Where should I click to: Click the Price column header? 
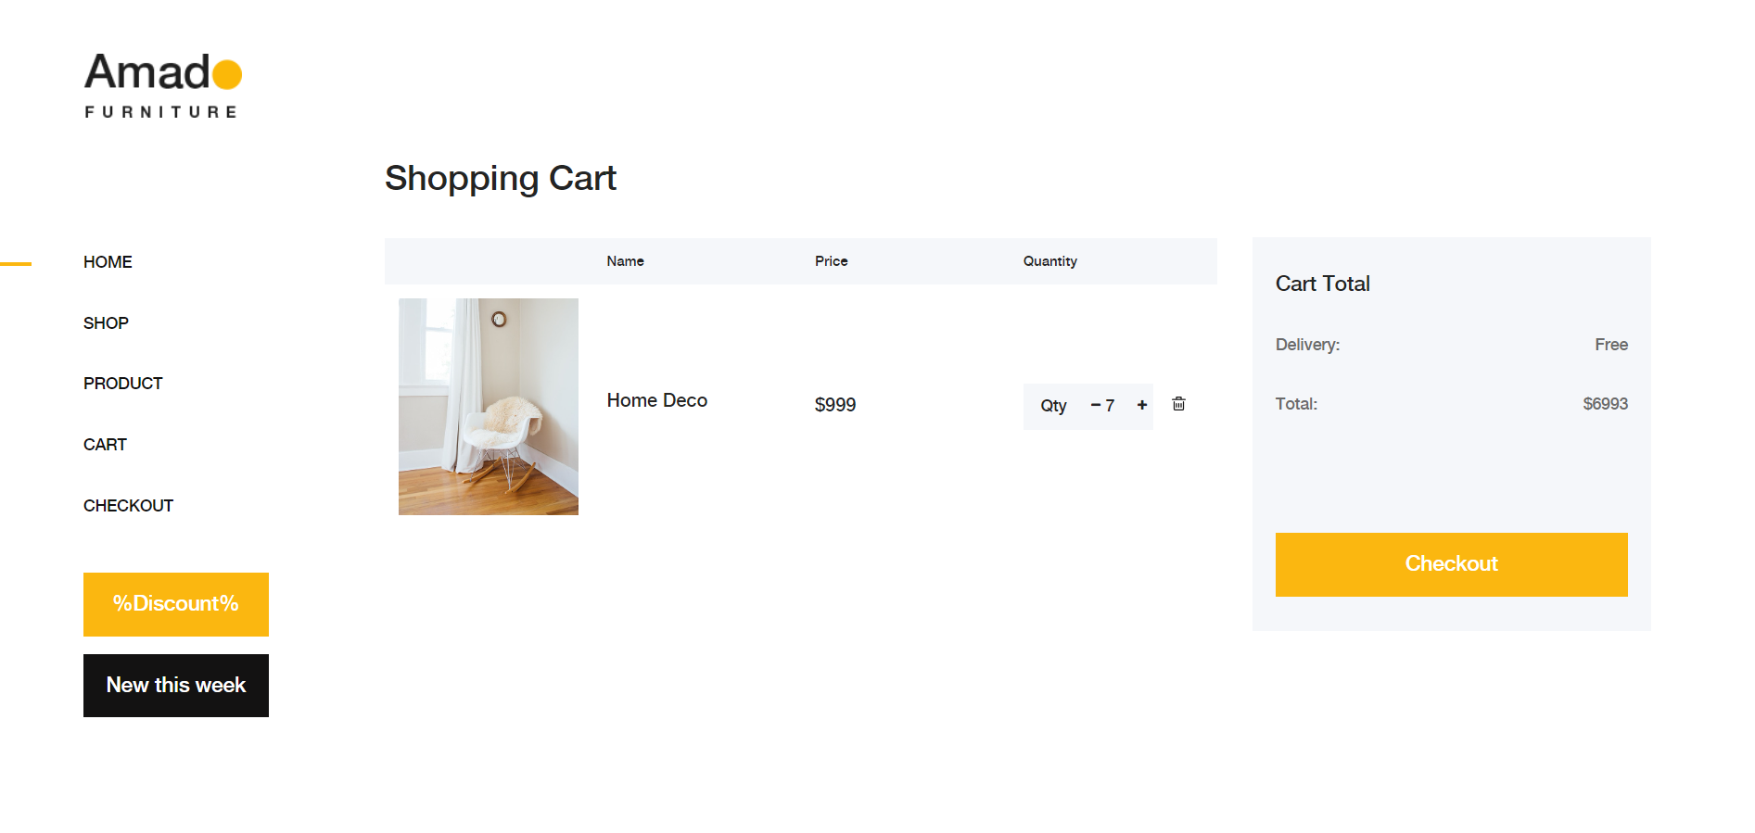coord(831,261)
